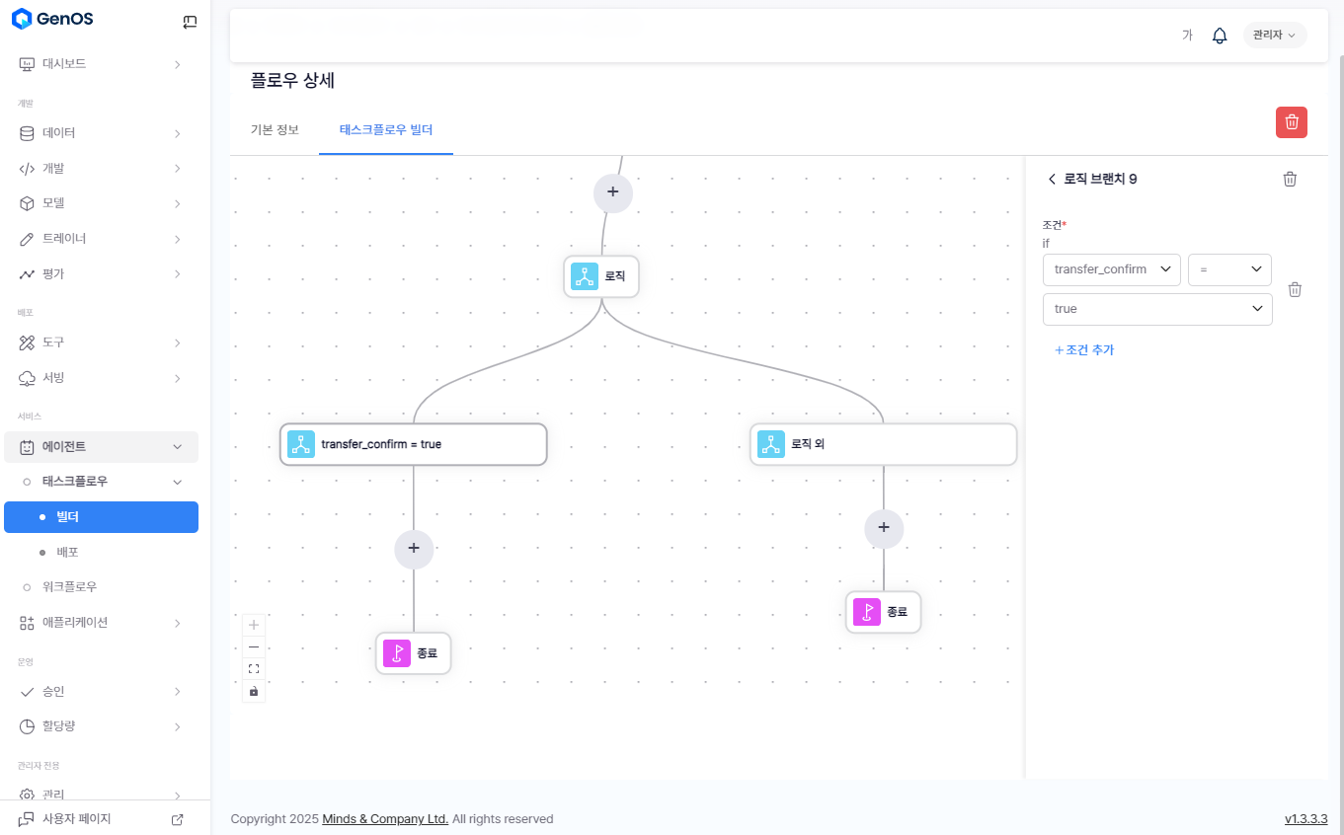The width and height of the screenshot is (1344, 835).
Task: Zoom out on the flow canvas
Action: [x=254, y=646]
